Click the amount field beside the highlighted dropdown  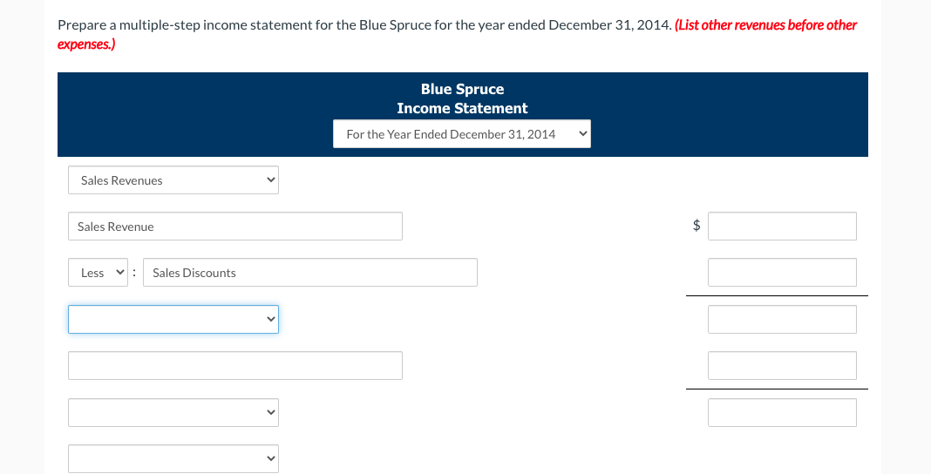point(782,319)
